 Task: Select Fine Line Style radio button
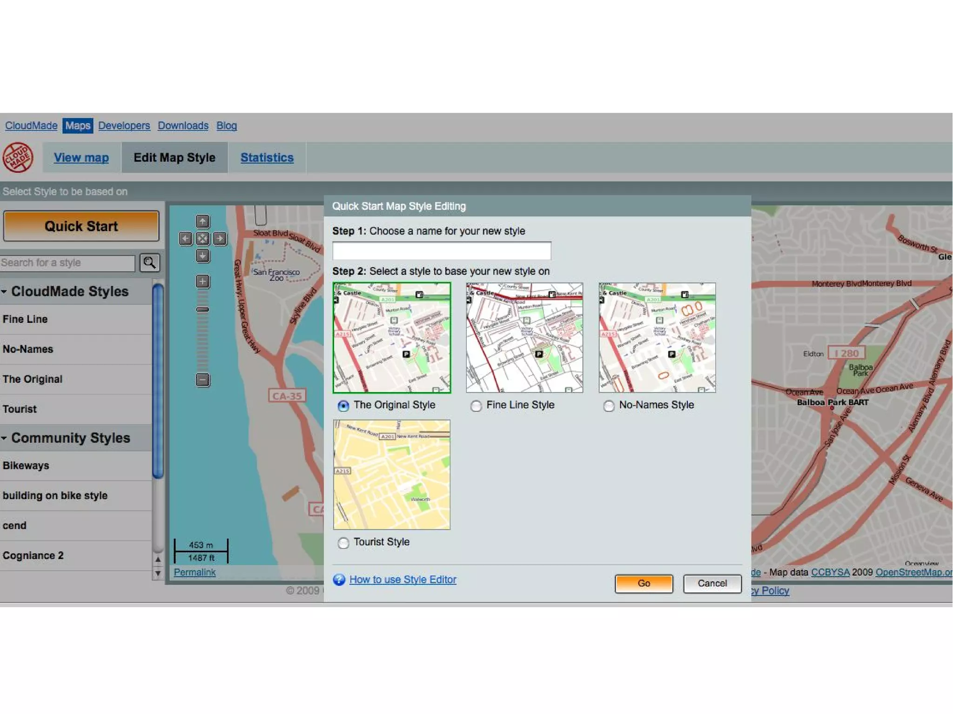(x=476, y=406)
